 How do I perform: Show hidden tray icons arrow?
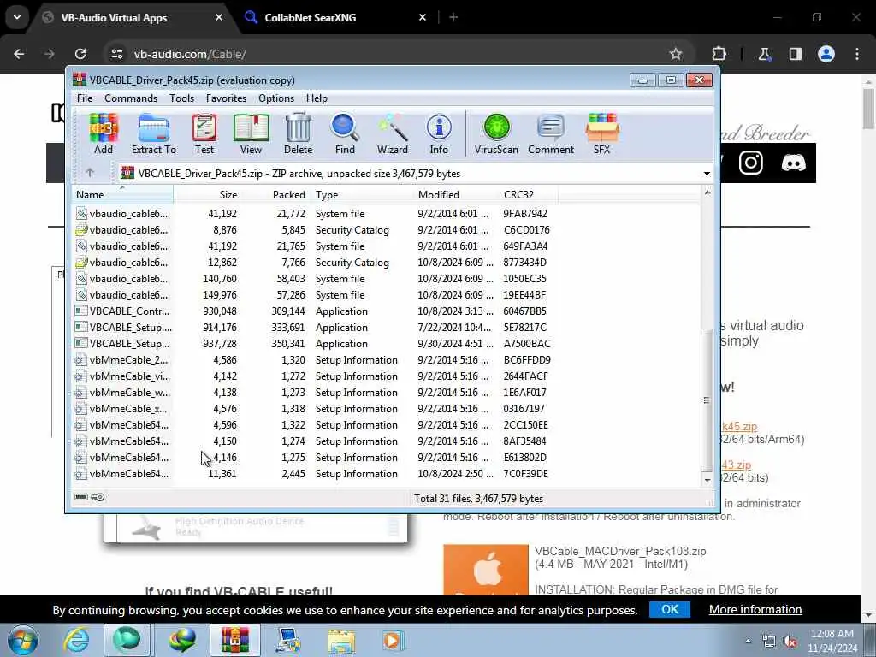click(x=748, y=642)
